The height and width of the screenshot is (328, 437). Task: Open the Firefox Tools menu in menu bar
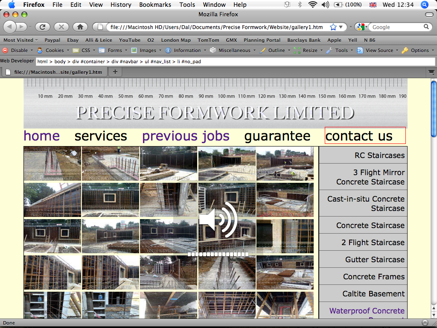[x=187, y=5]
